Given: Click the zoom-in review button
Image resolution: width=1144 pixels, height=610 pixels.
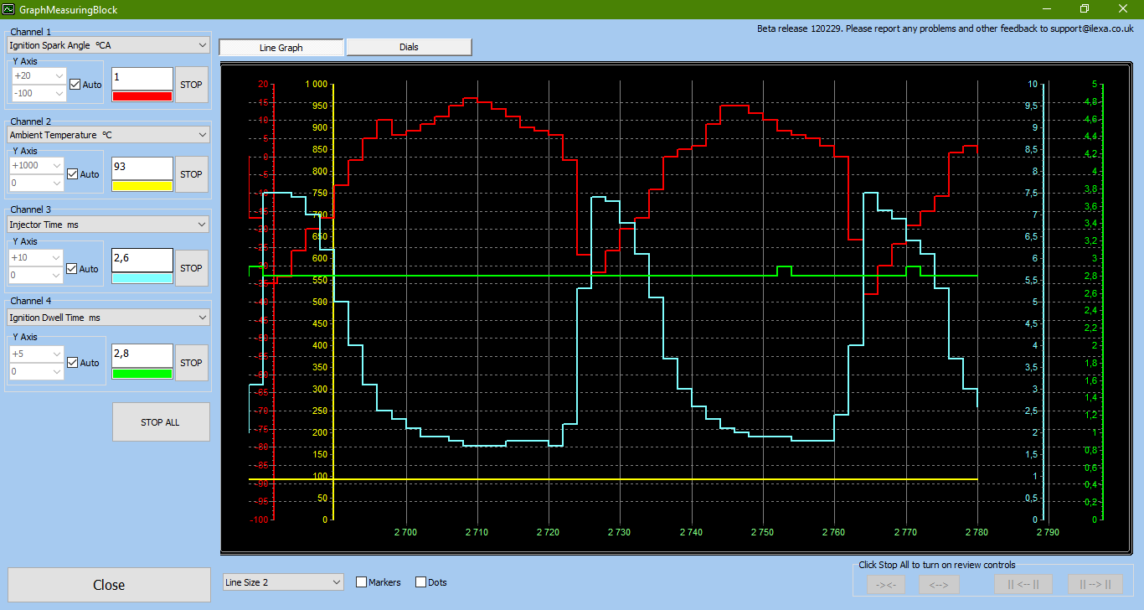Looking at the screenshot, I should click(x=886, y=585).
